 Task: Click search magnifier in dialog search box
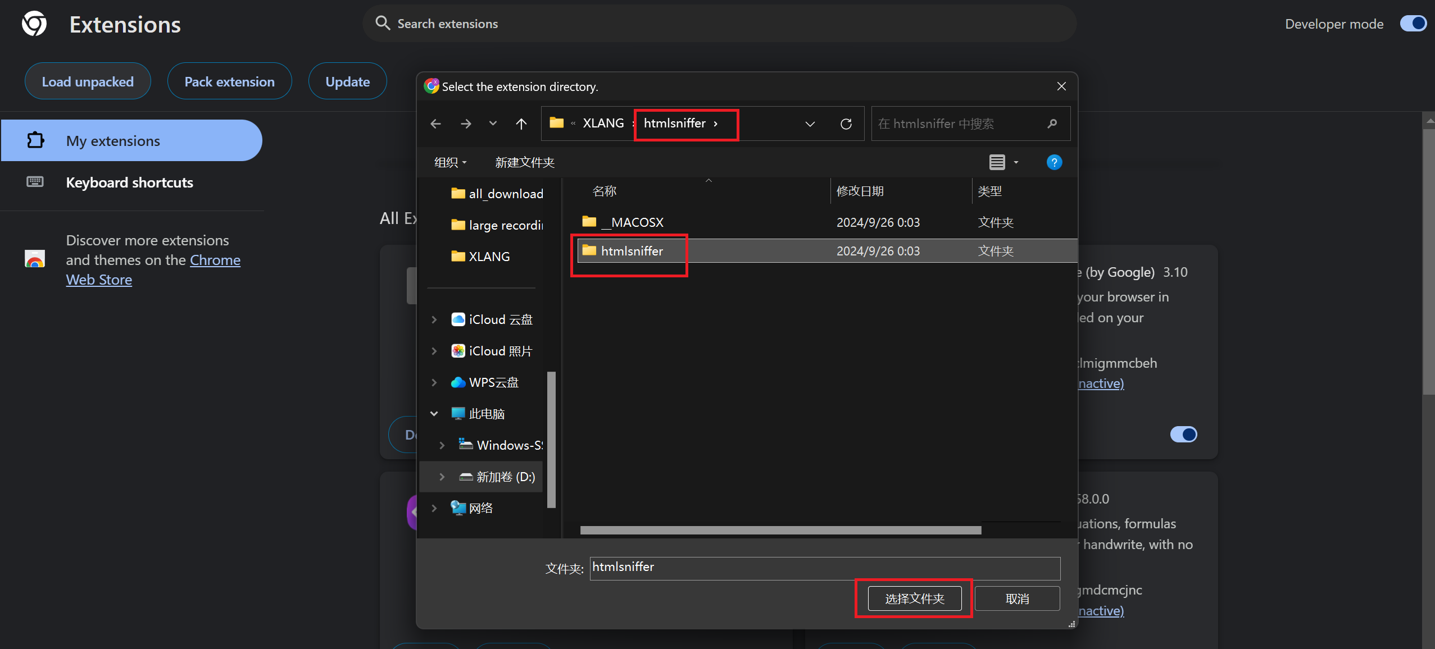tap(1052, 124)
